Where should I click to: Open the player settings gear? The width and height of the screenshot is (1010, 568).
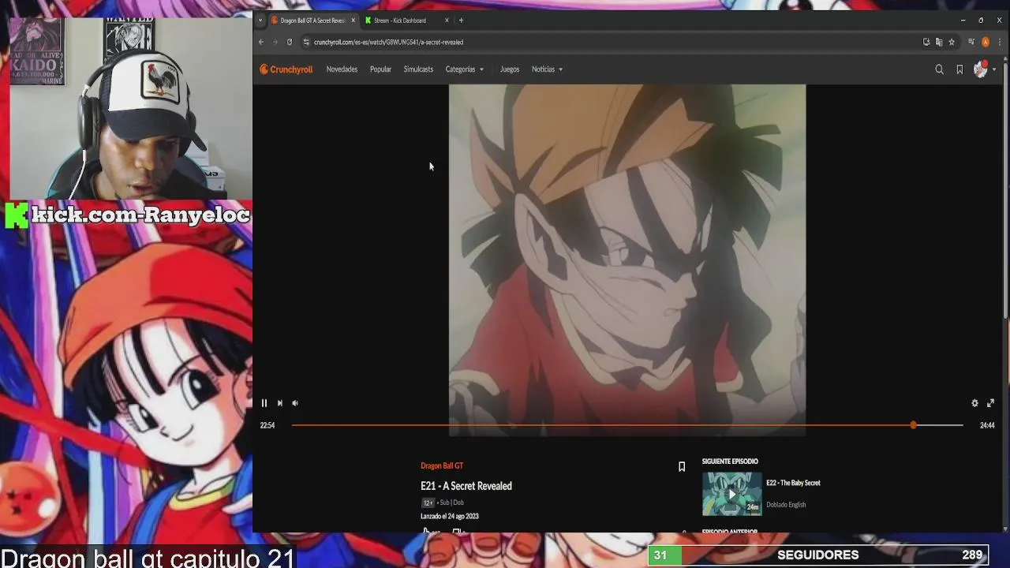[974, 403]
